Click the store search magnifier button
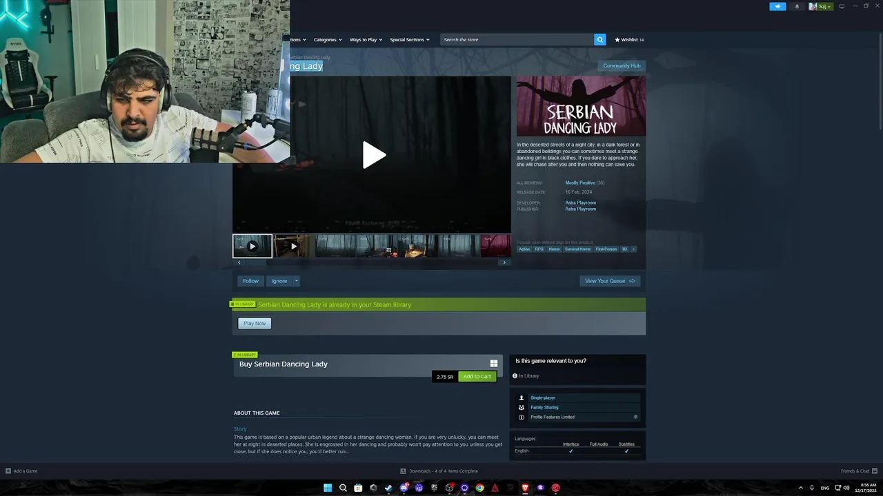Screen dimensions: 883x496 (600, 39)
